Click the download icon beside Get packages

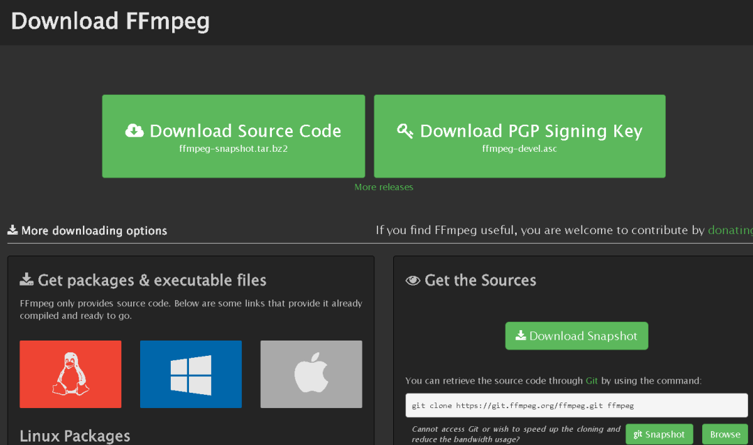point(26,279)
